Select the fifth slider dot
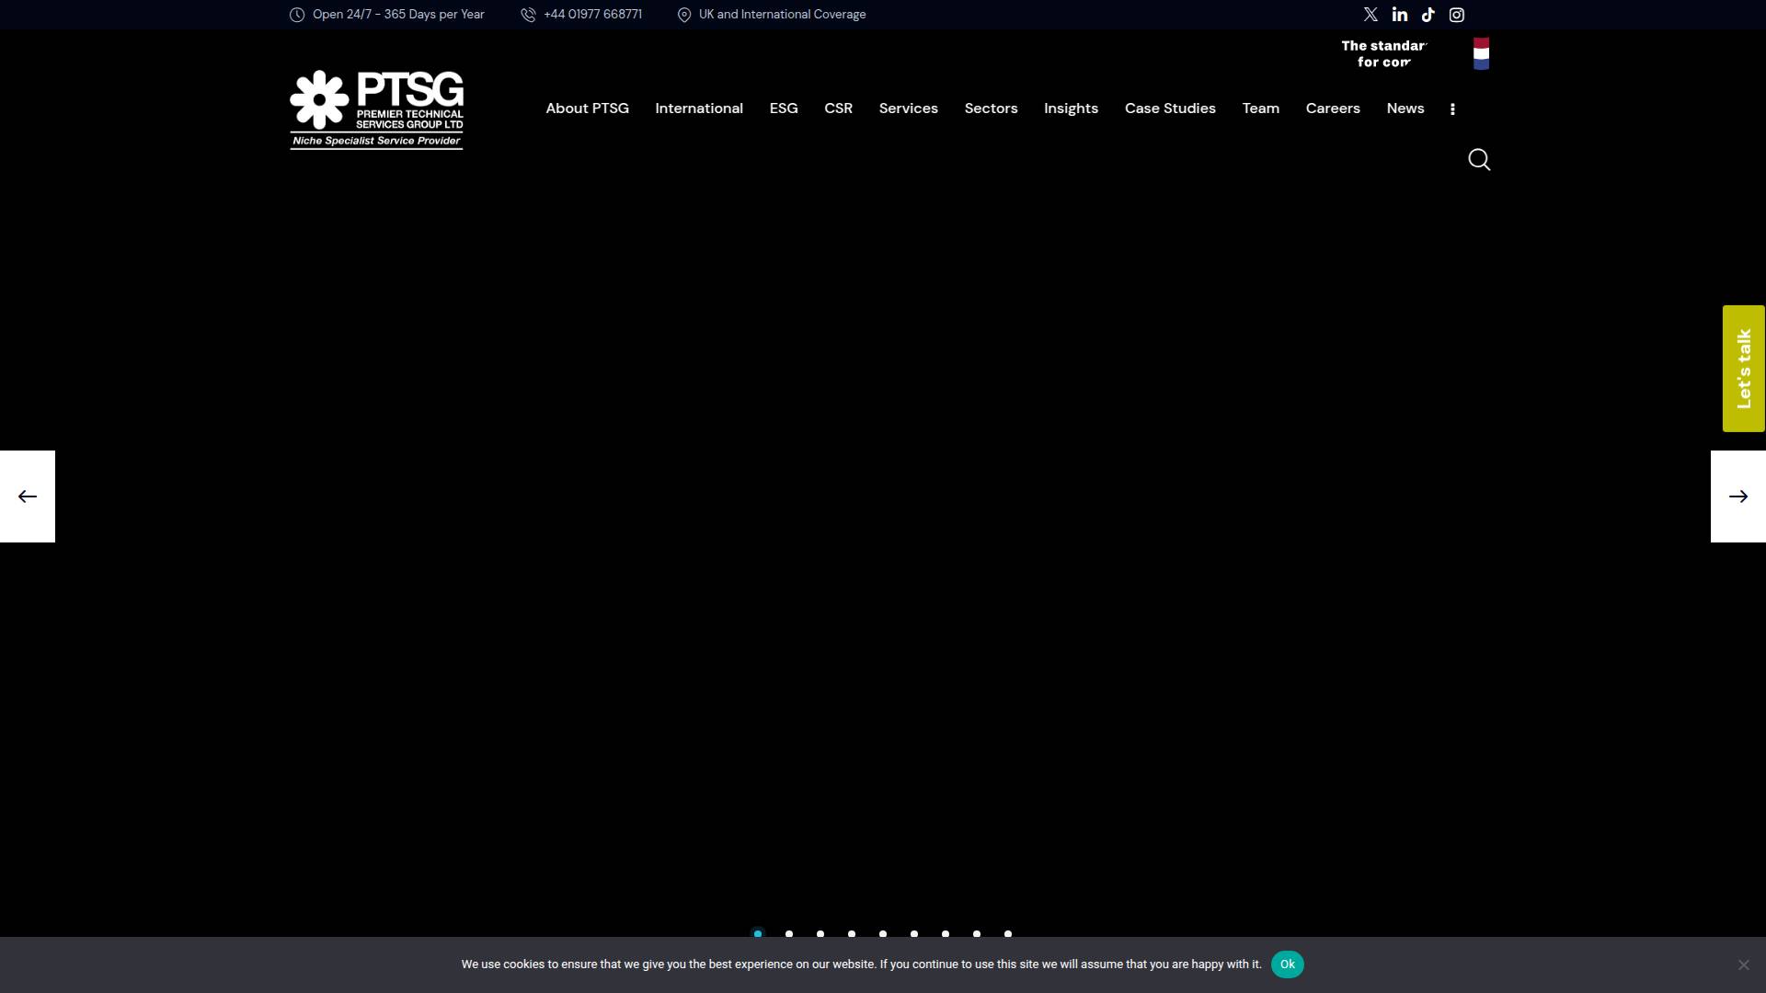 click(x=883, y=934)
